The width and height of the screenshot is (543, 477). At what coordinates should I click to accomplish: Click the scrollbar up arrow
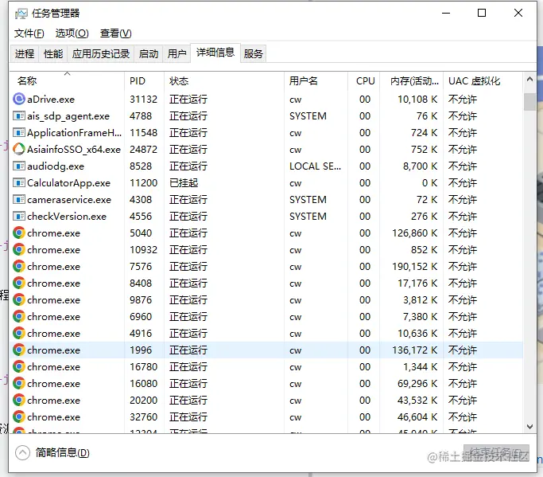click(529, 79)
